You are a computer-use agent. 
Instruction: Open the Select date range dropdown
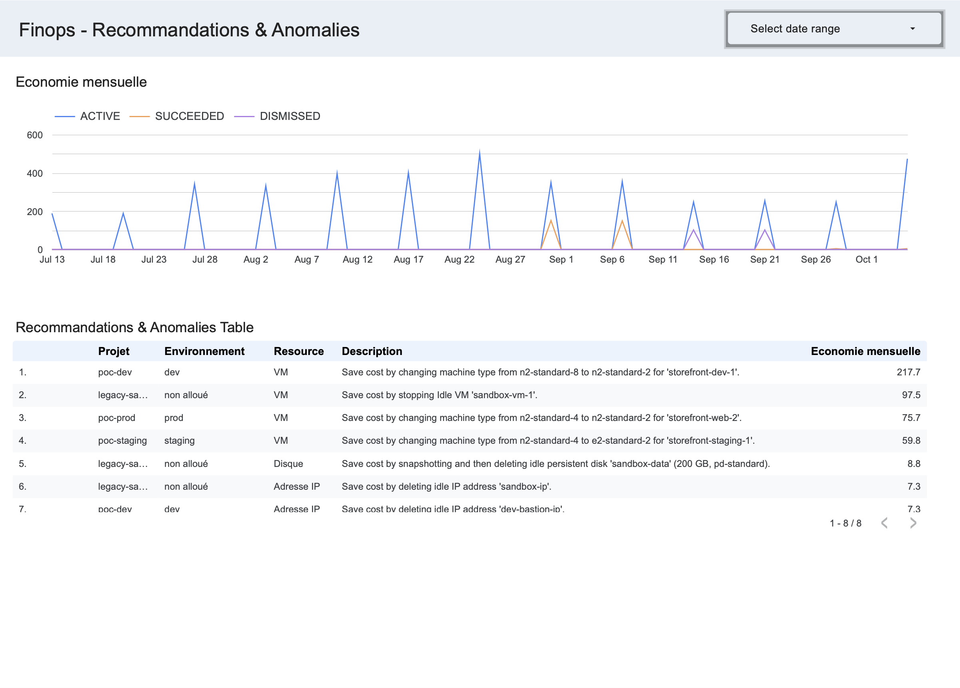click(834, 29)
